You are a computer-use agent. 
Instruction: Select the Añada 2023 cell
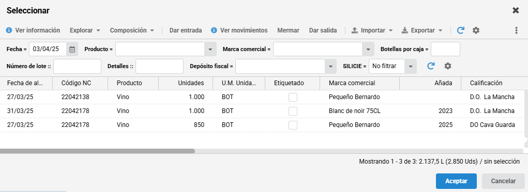[x=430, y=111]
